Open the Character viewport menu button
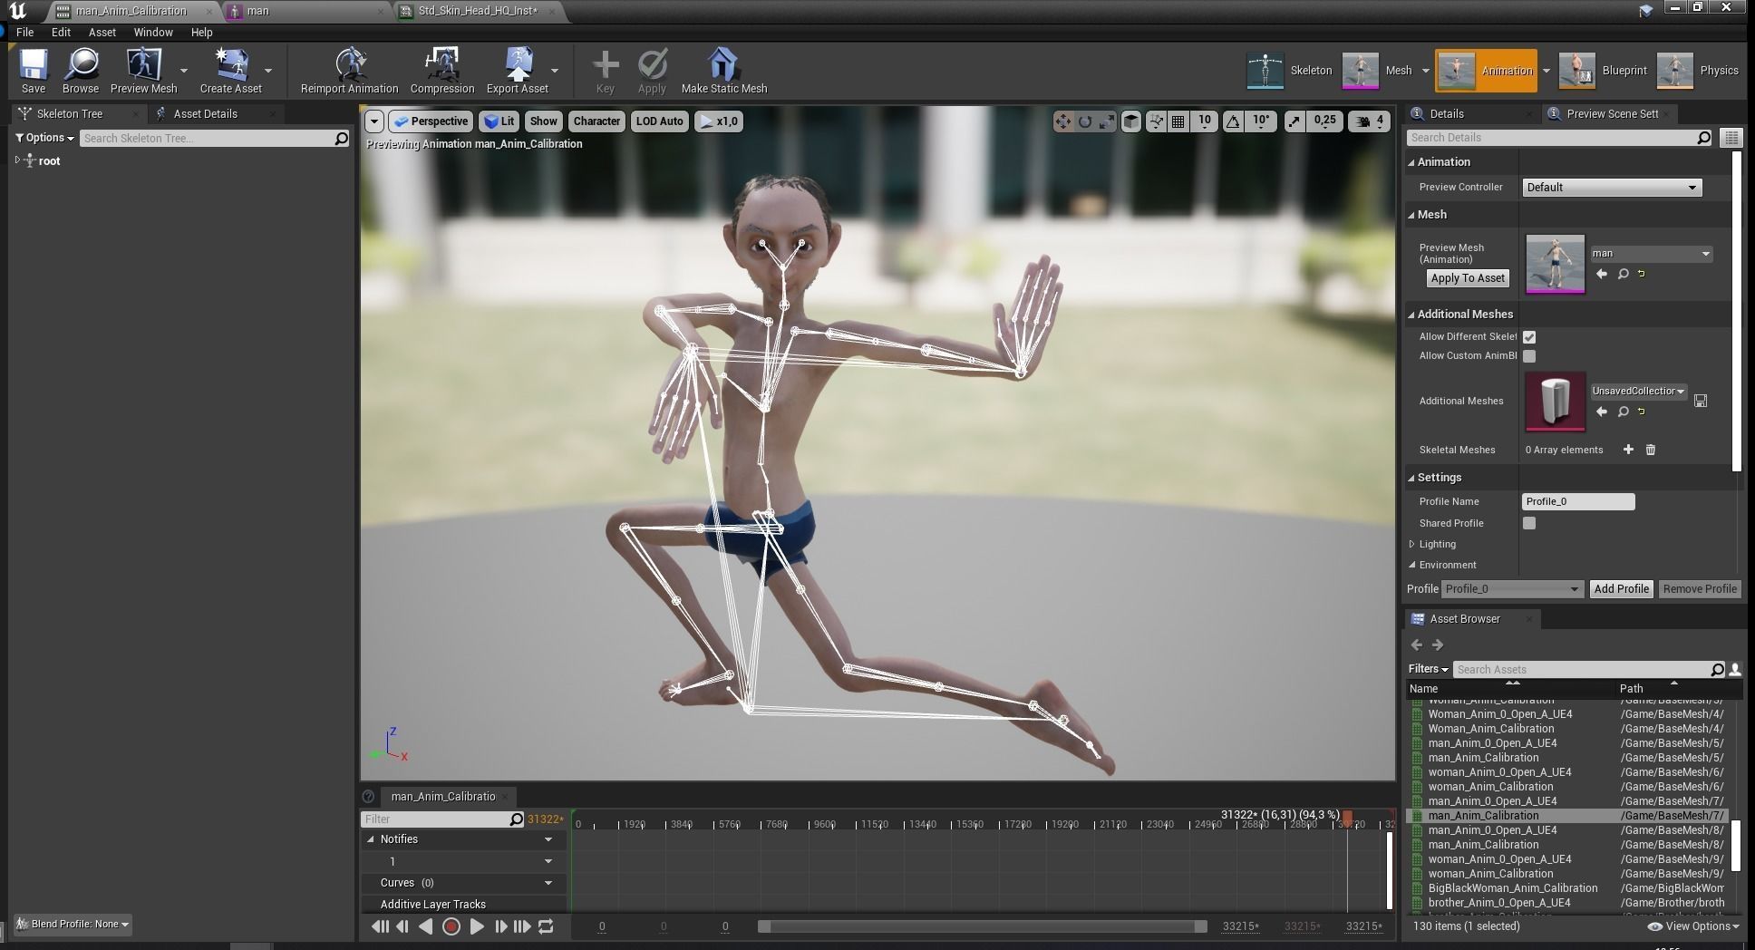 [x=596, y=121]
